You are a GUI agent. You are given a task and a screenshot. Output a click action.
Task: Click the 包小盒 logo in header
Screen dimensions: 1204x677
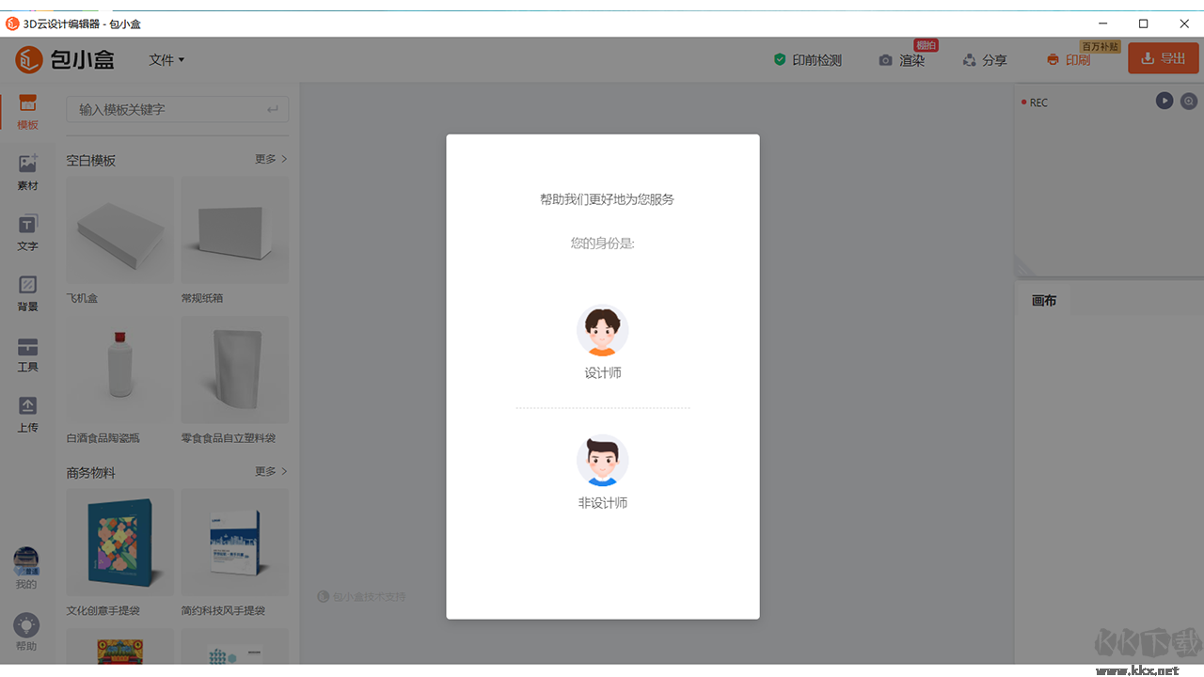pyautogui.click(x=65, y=59)
